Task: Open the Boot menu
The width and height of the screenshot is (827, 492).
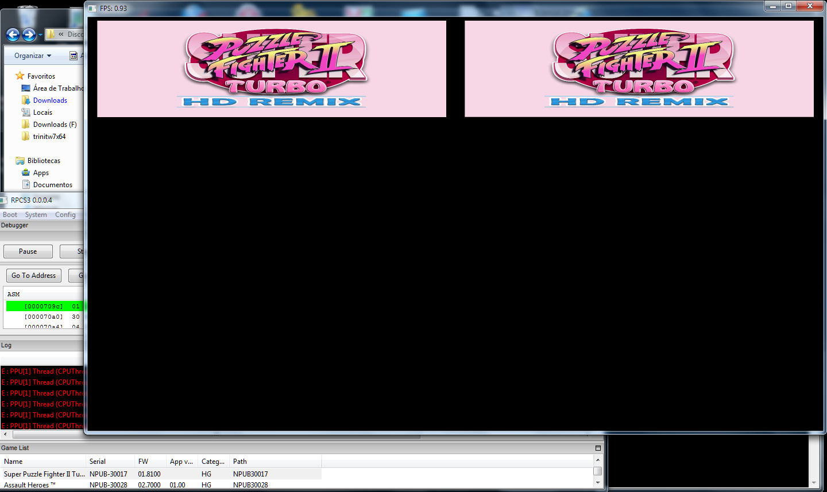Action: coord(10,215)
